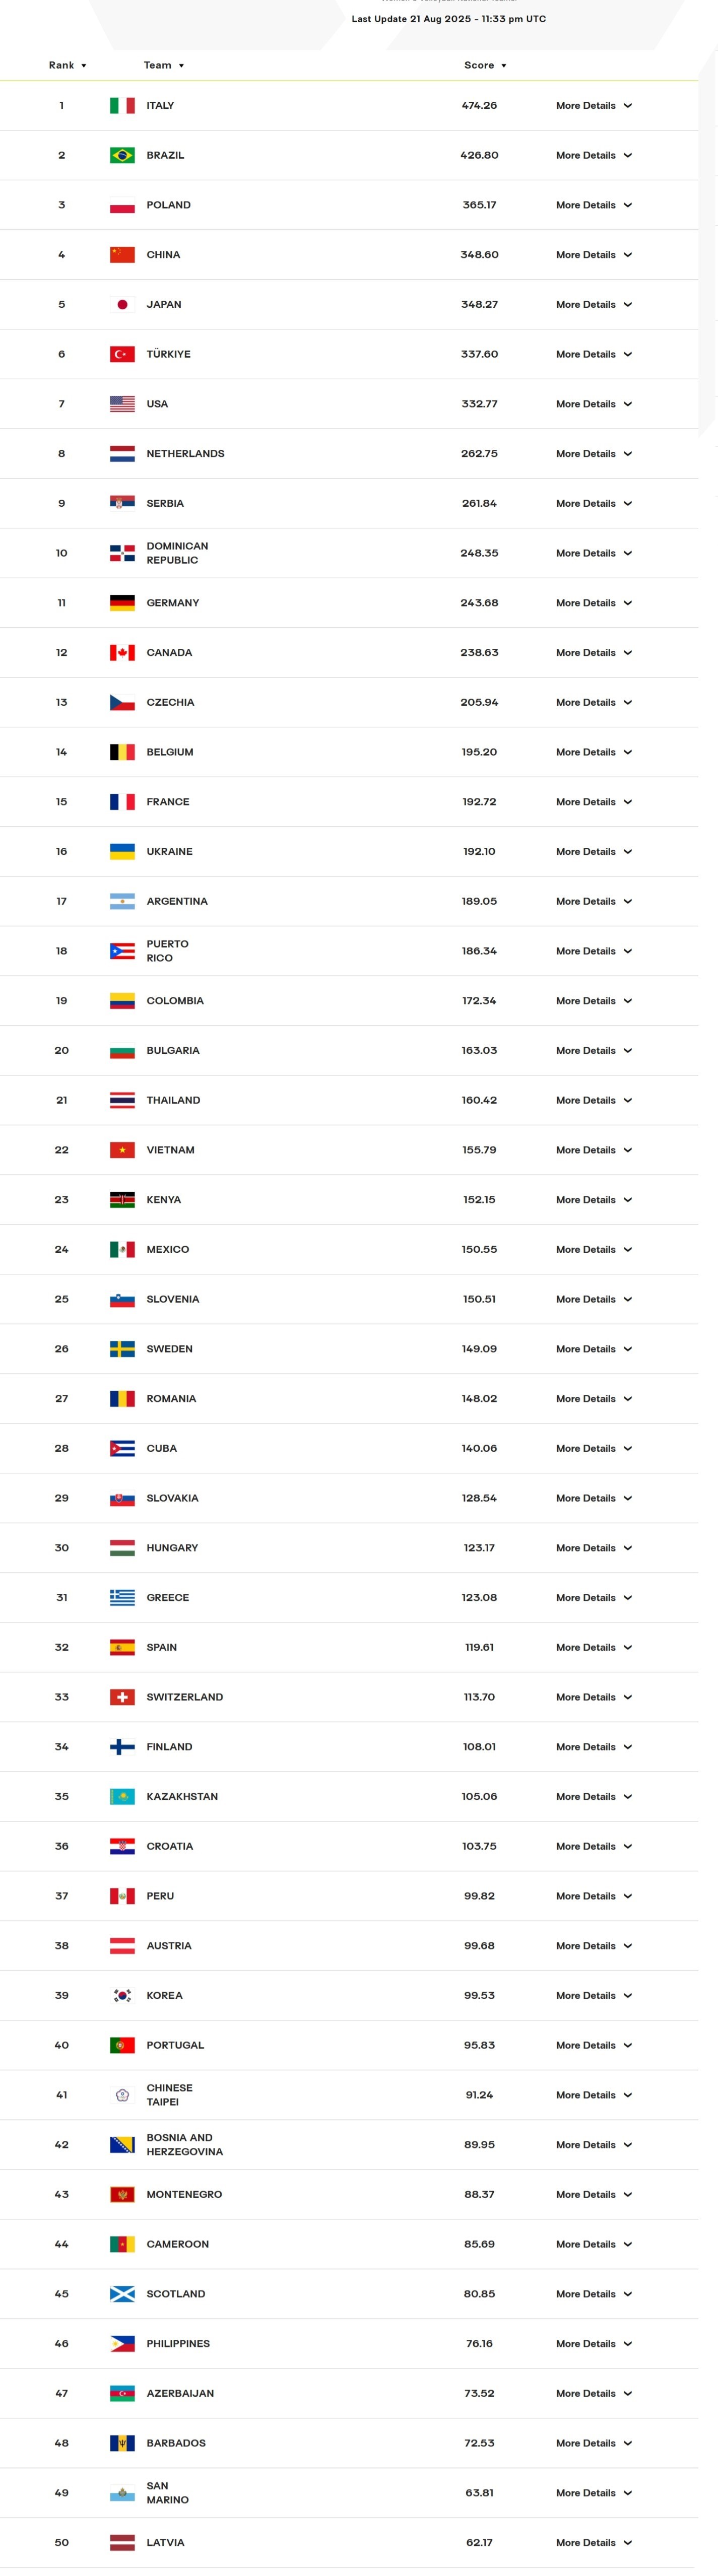Expand More Details for Poland

[594, 205]
